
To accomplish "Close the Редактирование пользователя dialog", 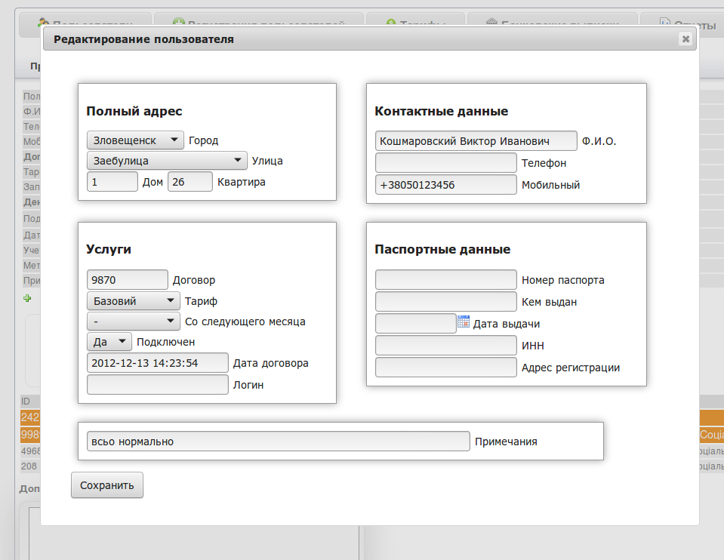I will (x=685, y=39).
